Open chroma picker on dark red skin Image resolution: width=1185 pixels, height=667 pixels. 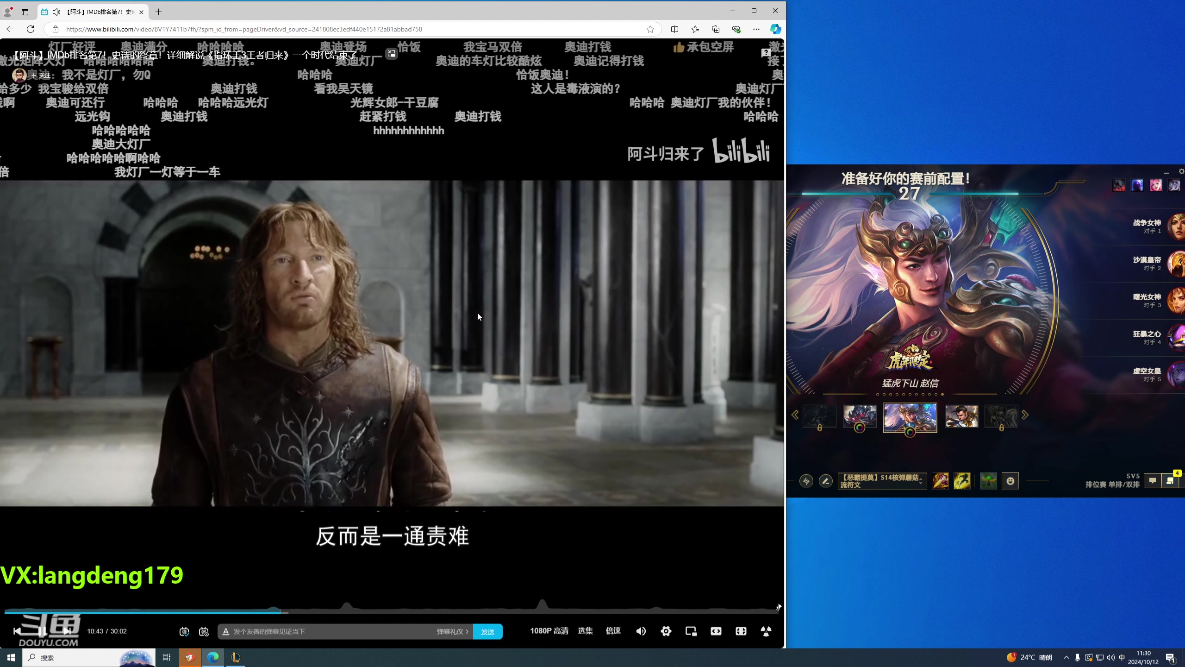pyautogui.click(x=860, y=428)
